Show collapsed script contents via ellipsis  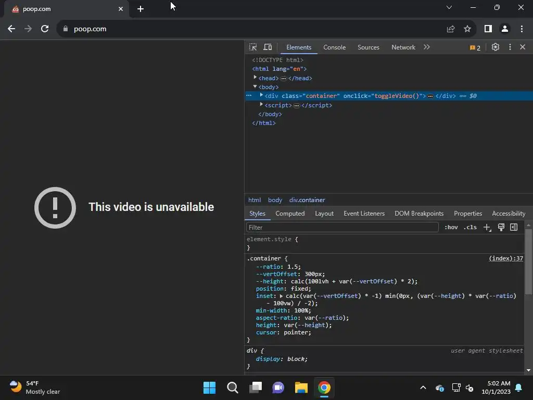(296, 106)
